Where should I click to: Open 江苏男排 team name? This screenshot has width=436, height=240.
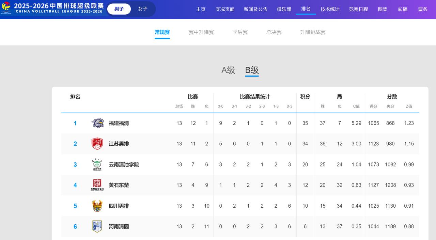(x=119, y=144)
